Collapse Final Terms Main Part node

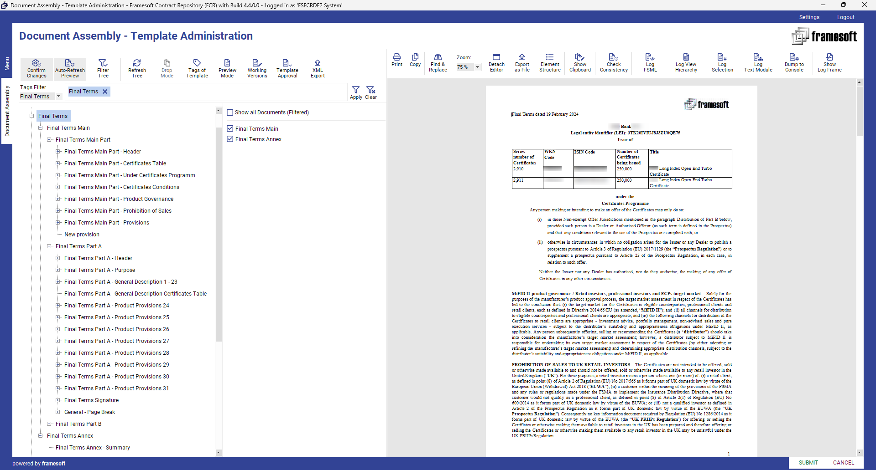[49, 140]
